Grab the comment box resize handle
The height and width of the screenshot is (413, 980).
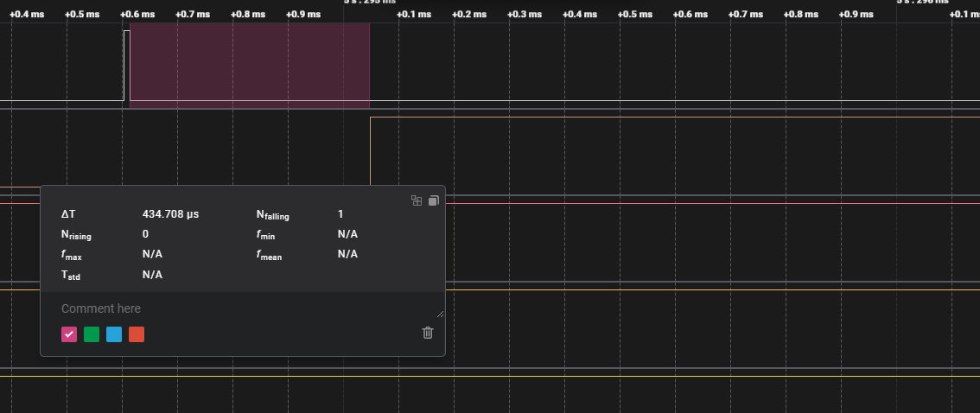(441, 314)
